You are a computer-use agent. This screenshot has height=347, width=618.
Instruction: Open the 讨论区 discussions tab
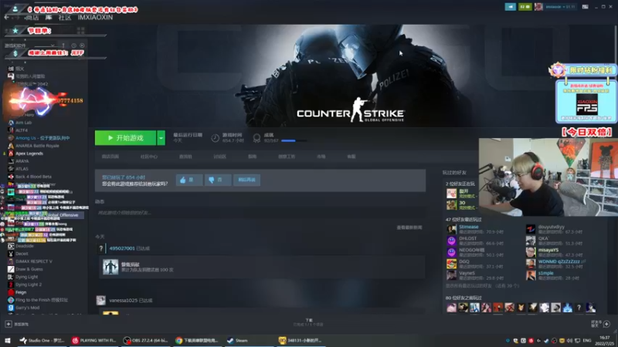click(220, 157)
